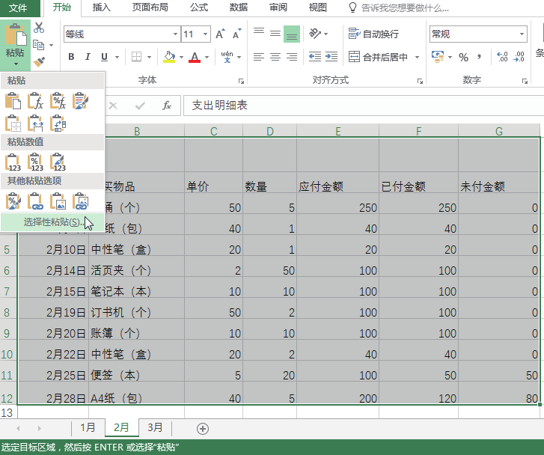Toggle Center alignment
The height and width of the screenshot is (455, 544).
[x=275, y=57]
